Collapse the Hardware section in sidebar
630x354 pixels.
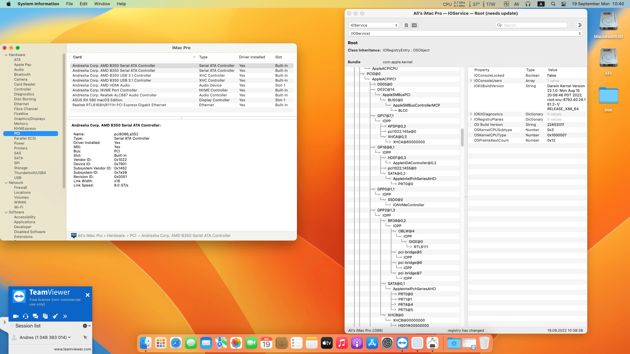(6, 55)
